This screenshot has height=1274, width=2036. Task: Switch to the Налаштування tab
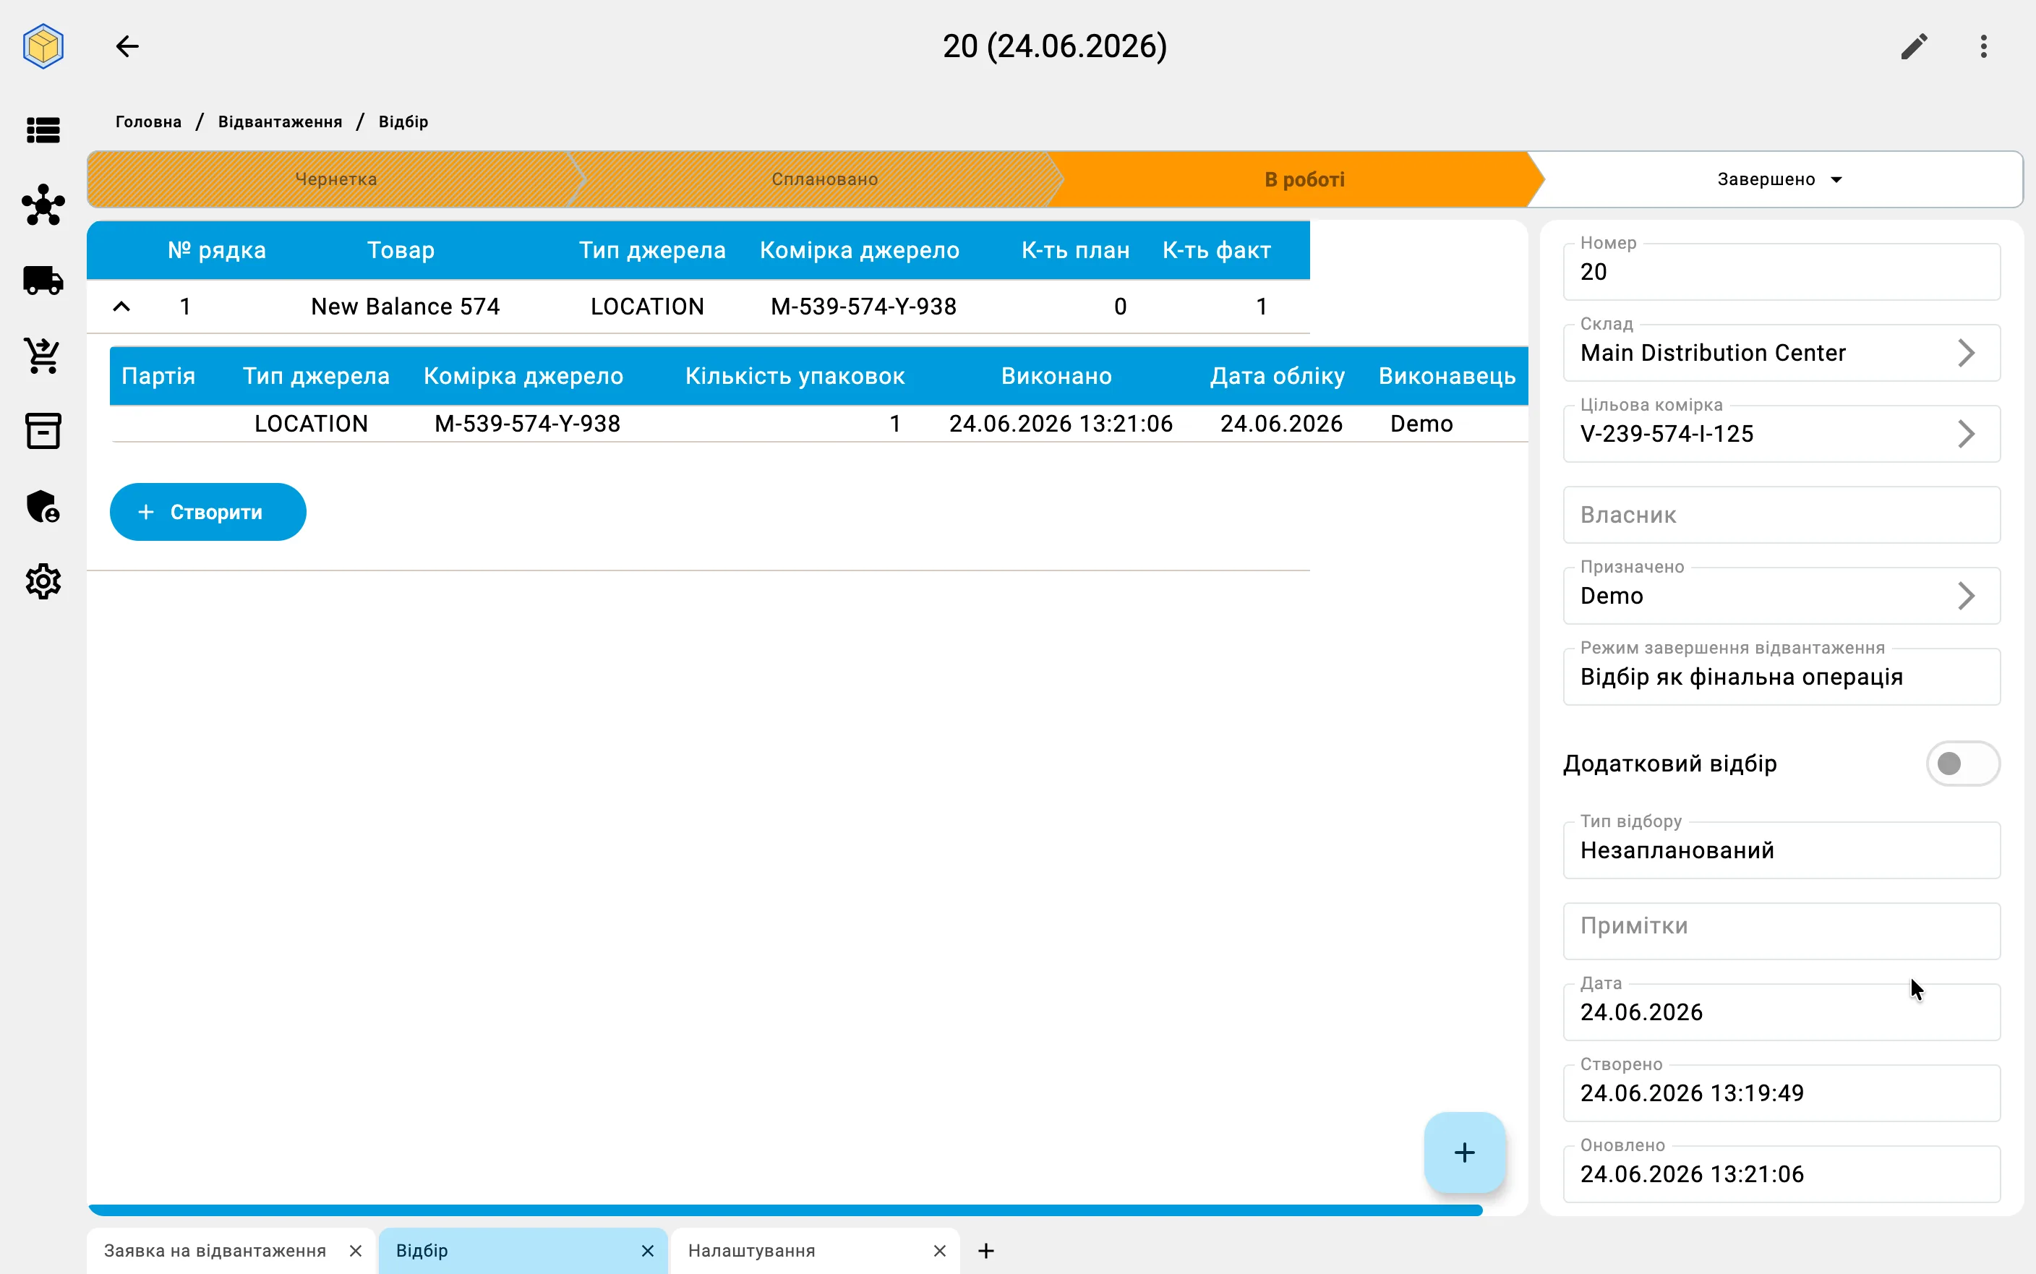[x=751, y=1250]
